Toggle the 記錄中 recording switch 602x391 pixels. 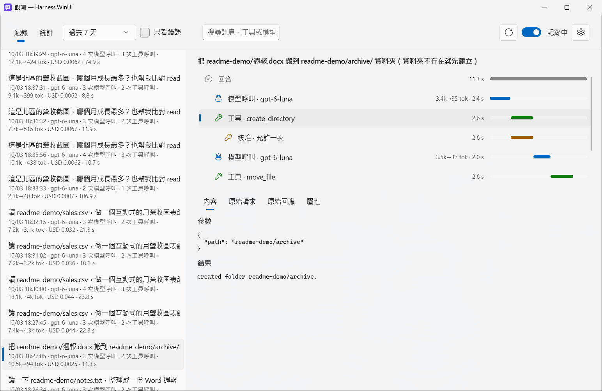pyautogui.click(x=531, y=32)
